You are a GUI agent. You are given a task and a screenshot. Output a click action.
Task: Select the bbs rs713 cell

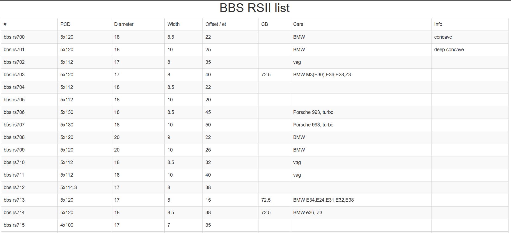(x=29, y=200)
